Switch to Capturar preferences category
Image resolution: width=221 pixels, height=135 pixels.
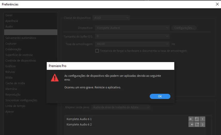coord(31,44)
